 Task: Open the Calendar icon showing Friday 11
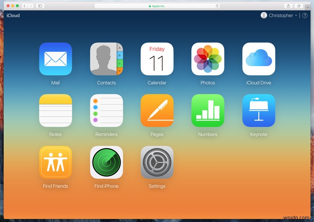click(x=157, y=59)
